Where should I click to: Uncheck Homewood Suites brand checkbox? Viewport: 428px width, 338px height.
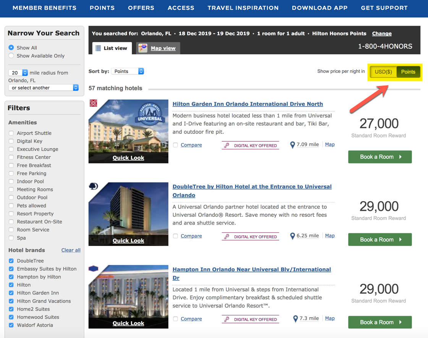(11, 317)
